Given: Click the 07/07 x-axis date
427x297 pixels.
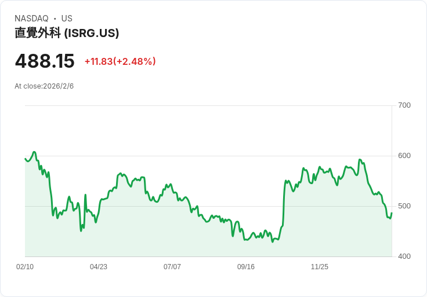Looking at the screenshot, I should [172, 267].
